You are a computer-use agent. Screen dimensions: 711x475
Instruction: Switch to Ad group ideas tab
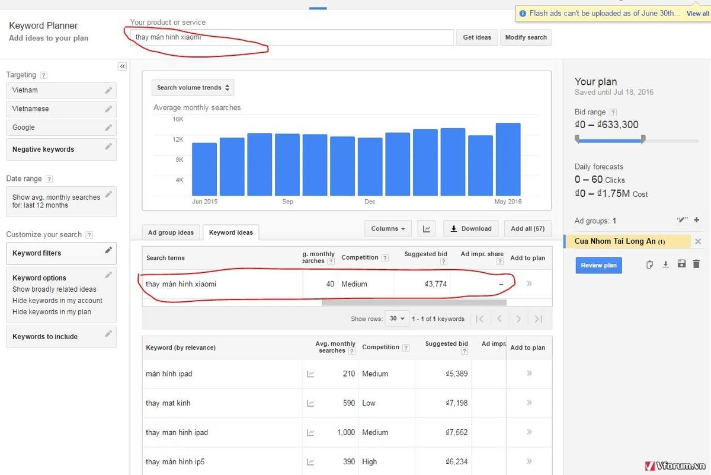pos(171,232)
